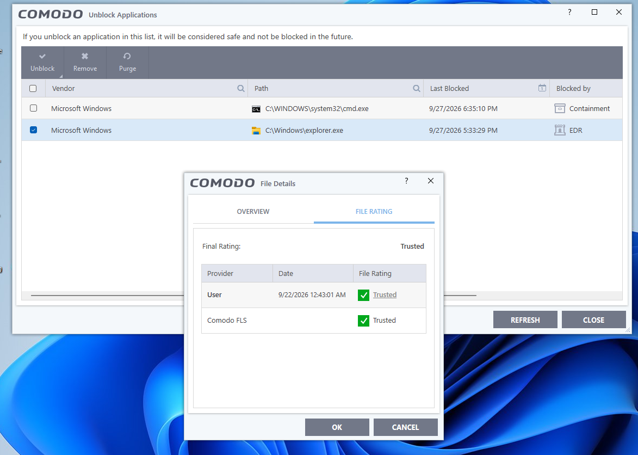Click Microsoft Windows vendor in explorer.exe row
Image resolution: width=638 pixels, height=455 pixels.
click(x=82, y=130)
